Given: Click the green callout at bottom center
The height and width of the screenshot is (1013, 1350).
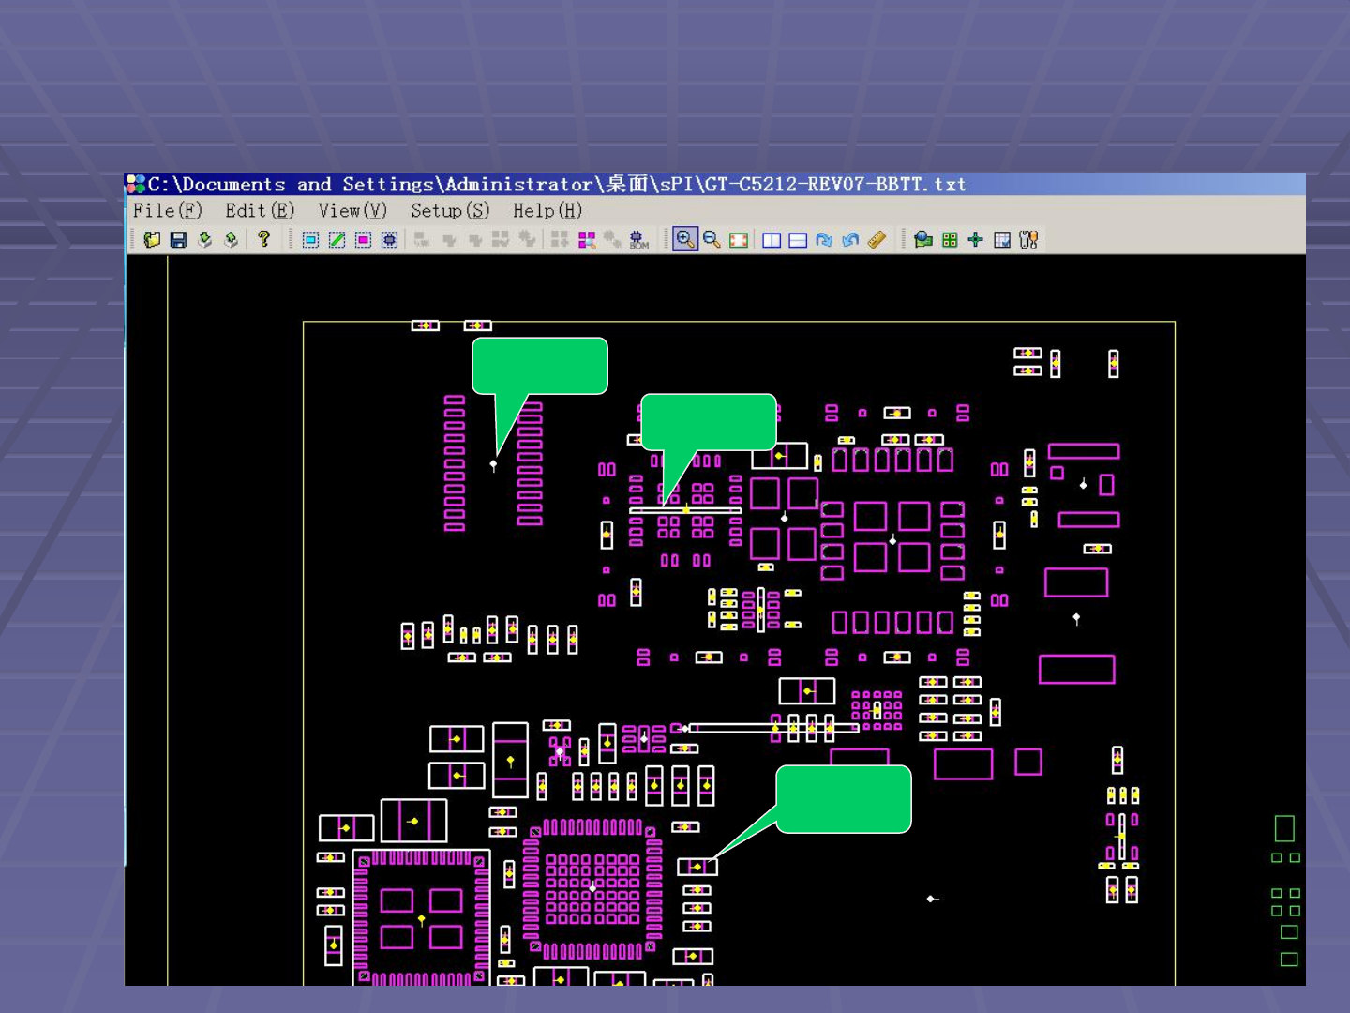Looking at the screenshot, I should (843, 799).
